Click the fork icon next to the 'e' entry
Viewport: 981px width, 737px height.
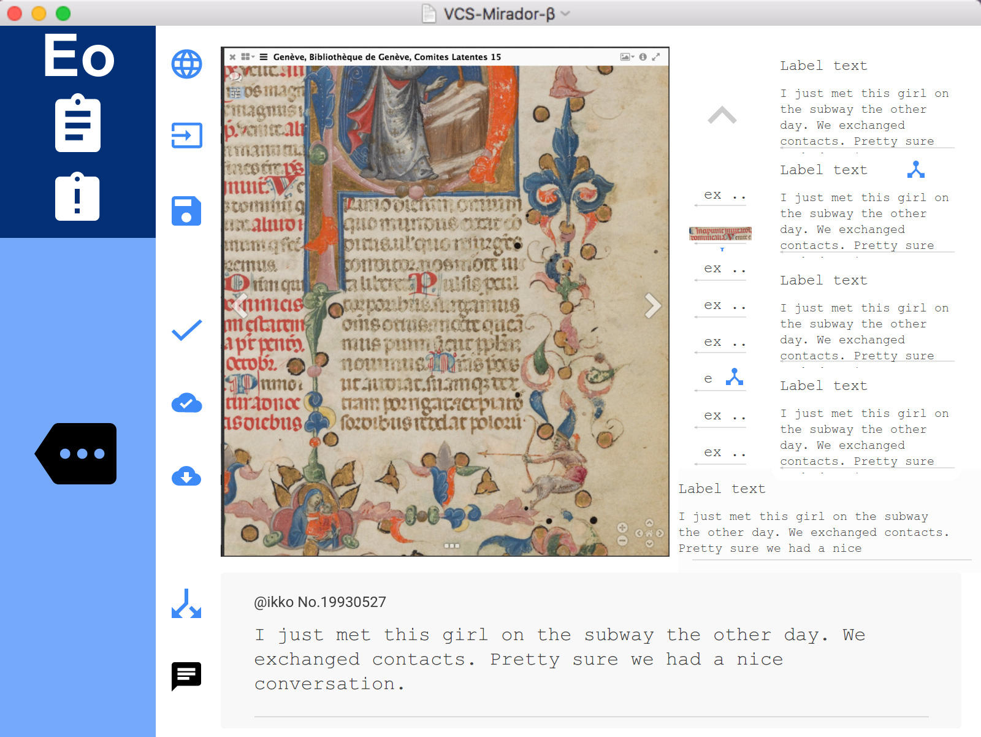(735, 377)
